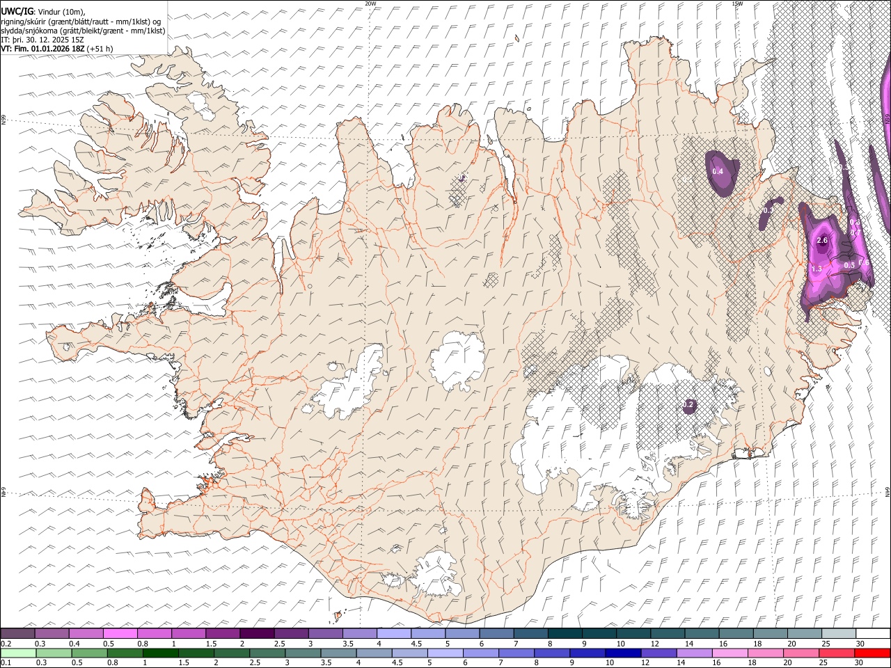Click the 'rigning/skúrir' legend description line

coord(81,22)
